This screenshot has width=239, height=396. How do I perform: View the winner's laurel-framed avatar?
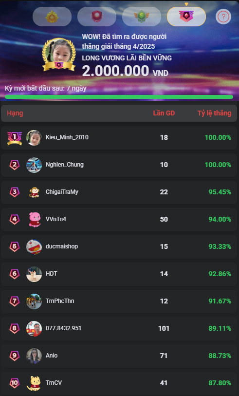click(x=59, y=54)
